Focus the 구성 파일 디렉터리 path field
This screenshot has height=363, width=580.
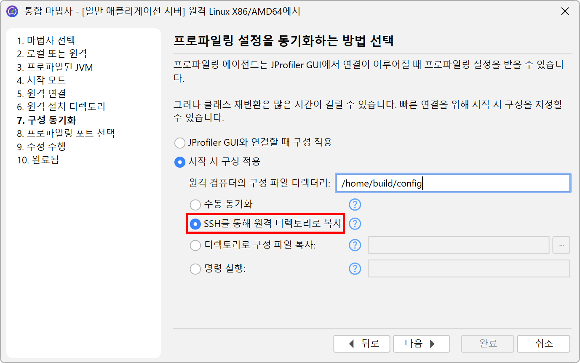pos(453,184)
